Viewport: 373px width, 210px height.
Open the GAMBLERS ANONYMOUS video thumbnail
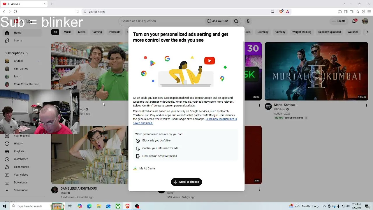point(90,155)
